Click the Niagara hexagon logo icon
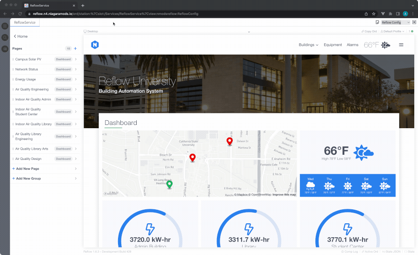418x255 pixels. click(95, 45)
